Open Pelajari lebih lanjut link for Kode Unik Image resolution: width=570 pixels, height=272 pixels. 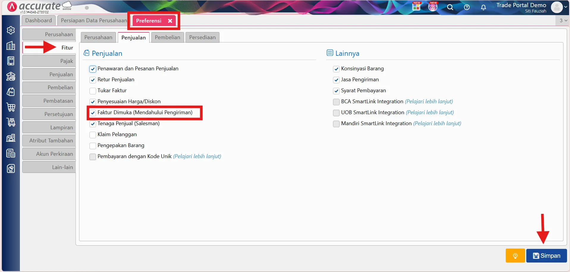pos(197,156)
